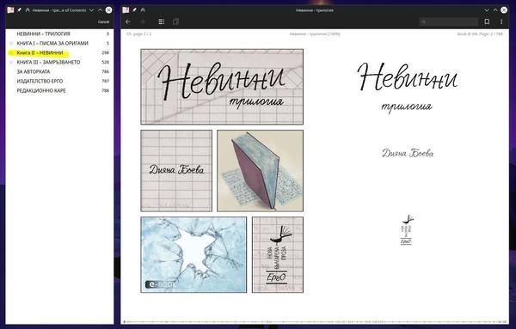Click reader window's app icon in title bar

[x=126, y=10]
